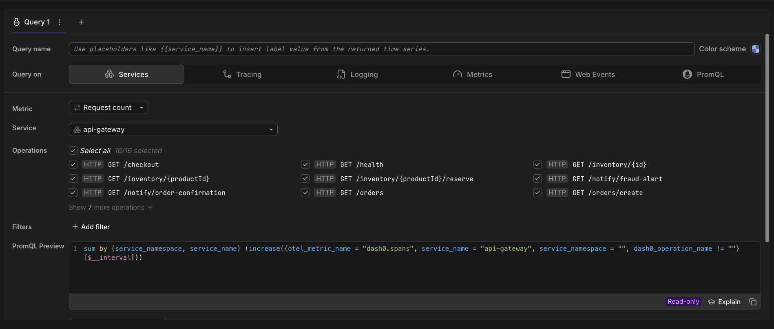Click the three-dot menu beside Query 1
774x329 pixels.
tap(60, 22)
